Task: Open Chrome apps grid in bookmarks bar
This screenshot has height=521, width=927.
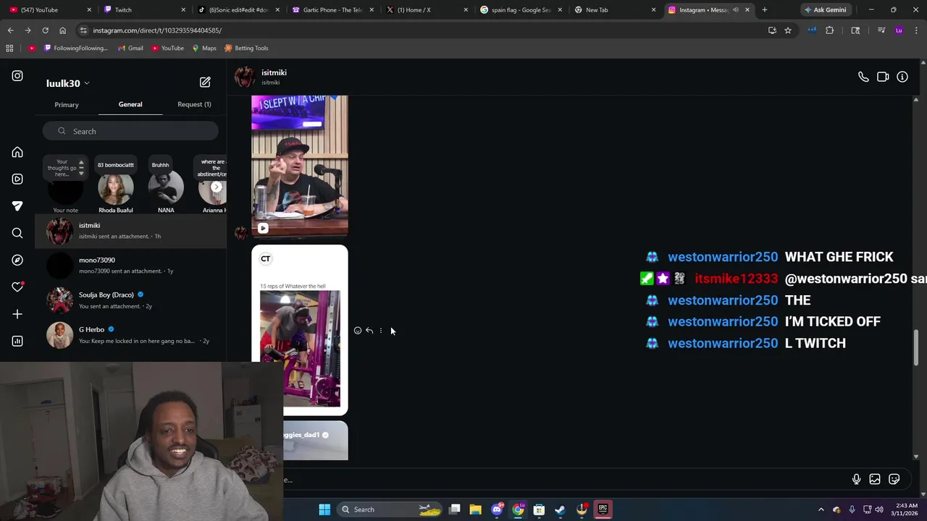Action: 9,48
